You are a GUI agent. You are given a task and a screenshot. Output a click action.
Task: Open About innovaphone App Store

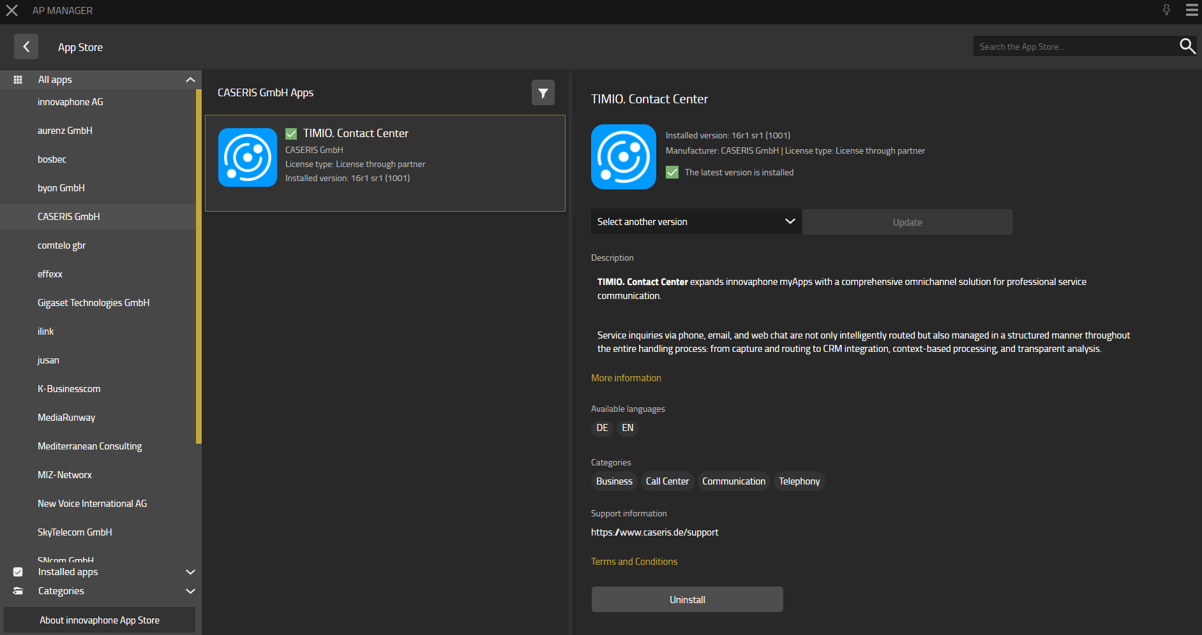[100, 620]
